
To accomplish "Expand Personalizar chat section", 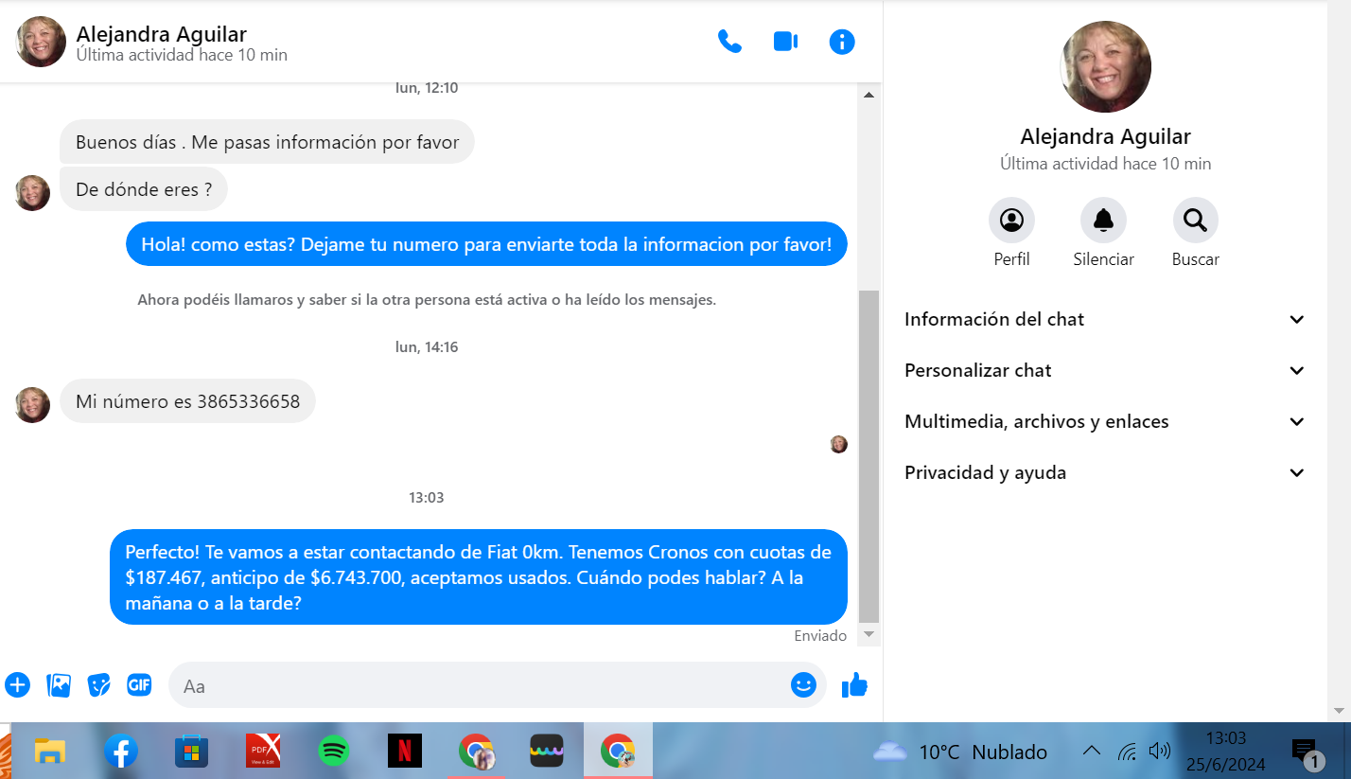I will tap(1105, 371).
